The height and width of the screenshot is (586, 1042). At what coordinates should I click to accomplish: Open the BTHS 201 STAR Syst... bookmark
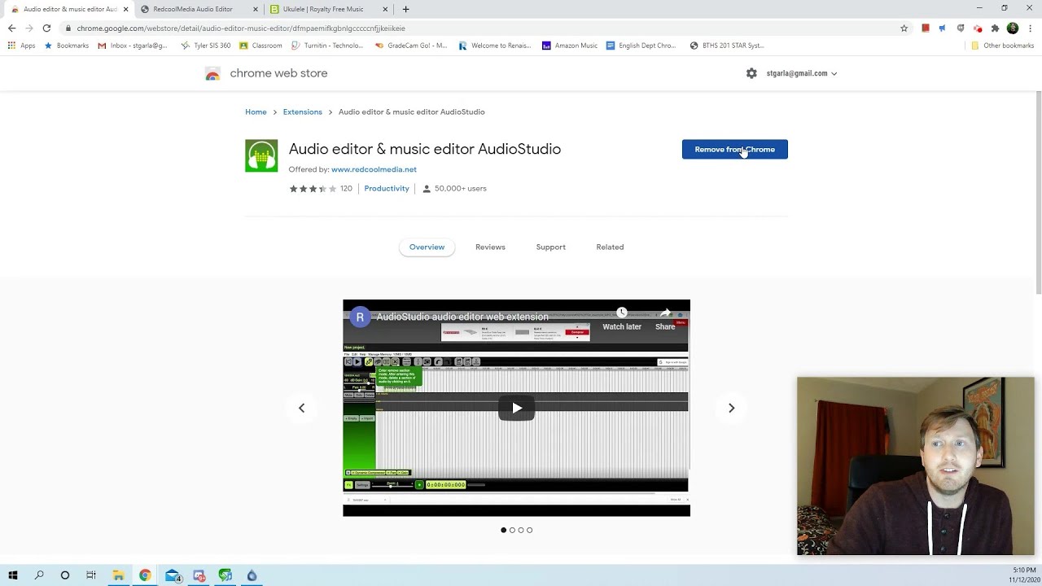coord(727,46)
